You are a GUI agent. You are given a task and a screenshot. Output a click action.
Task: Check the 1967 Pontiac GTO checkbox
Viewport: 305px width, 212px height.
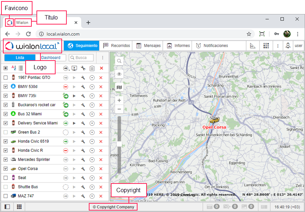[5, 78]
